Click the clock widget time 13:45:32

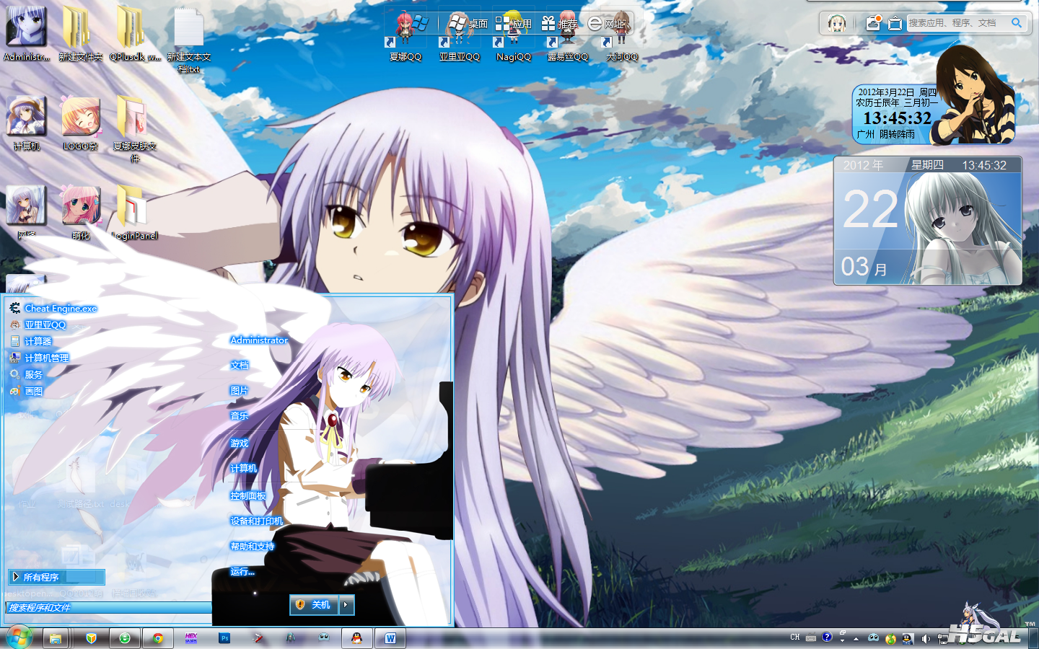tap(897, 118)
